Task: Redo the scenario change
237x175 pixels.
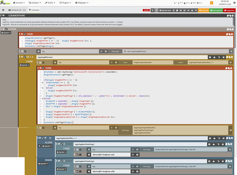Action: (157, 10)
